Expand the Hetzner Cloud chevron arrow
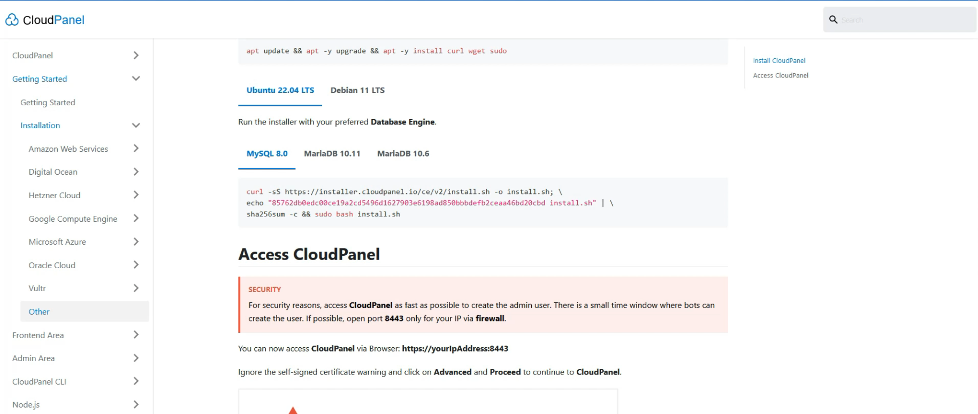The image size is (978, 414). 136,195
